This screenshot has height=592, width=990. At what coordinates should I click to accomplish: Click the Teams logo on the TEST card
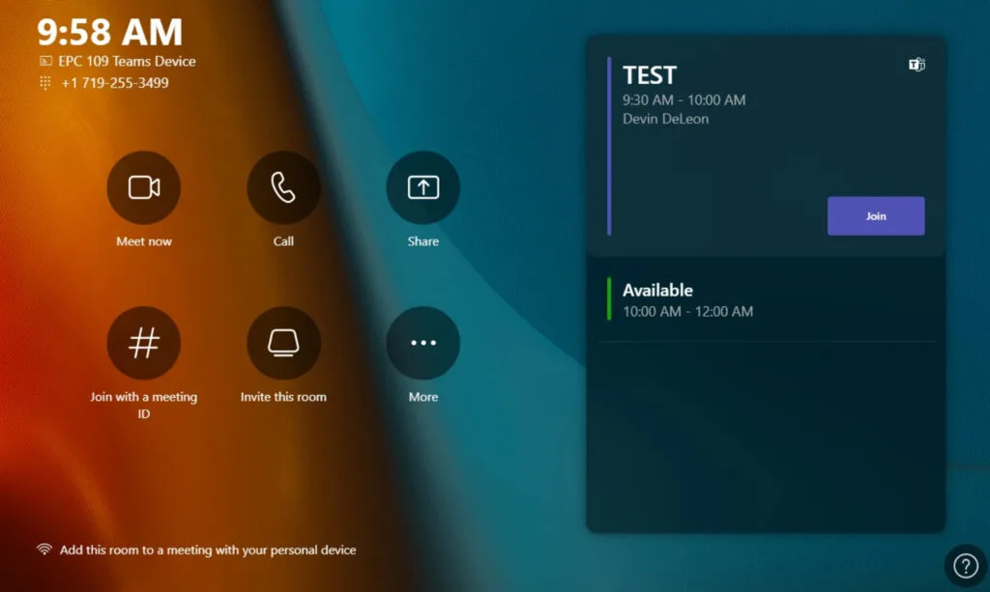(917, 65)
